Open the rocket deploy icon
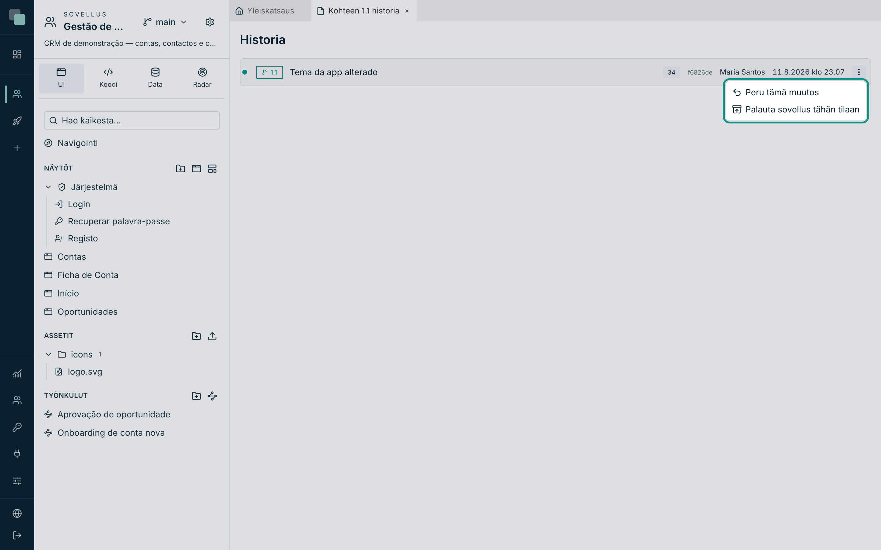881x550 pixels. click(17, 121)
